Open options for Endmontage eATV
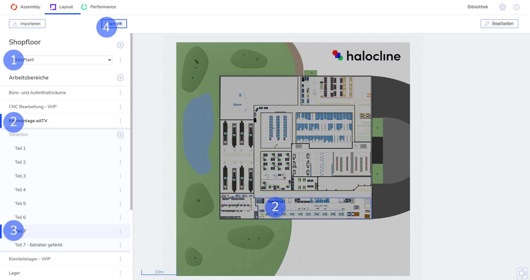 tap(120, 121)
